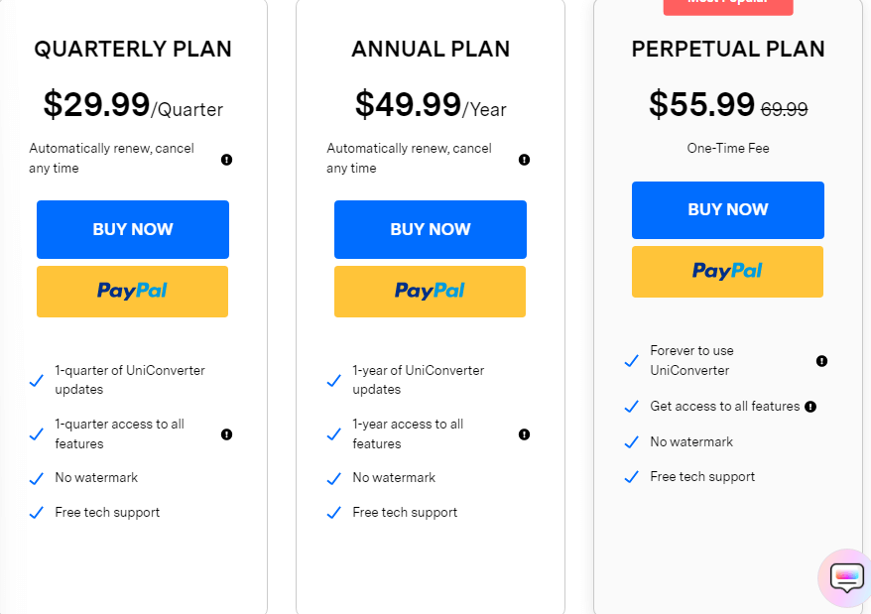The image size is (871, 614).
Task: Click Free tech support under Annual Plan
Action: (405, 512)
